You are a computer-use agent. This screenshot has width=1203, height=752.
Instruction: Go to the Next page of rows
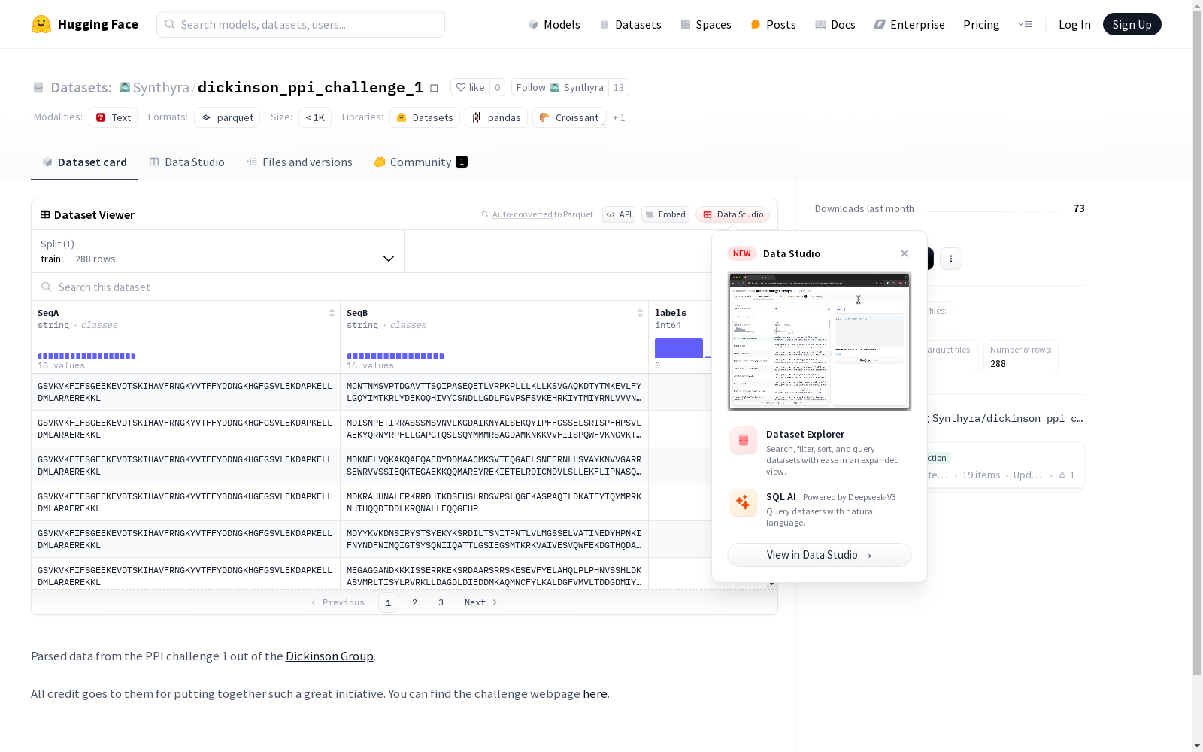pyautogui.click(x=480, y=602)
